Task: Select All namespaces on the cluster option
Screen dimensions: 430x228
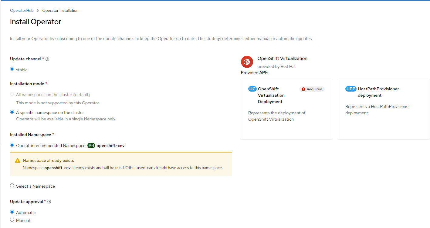Action: click(x=12, y=94)
